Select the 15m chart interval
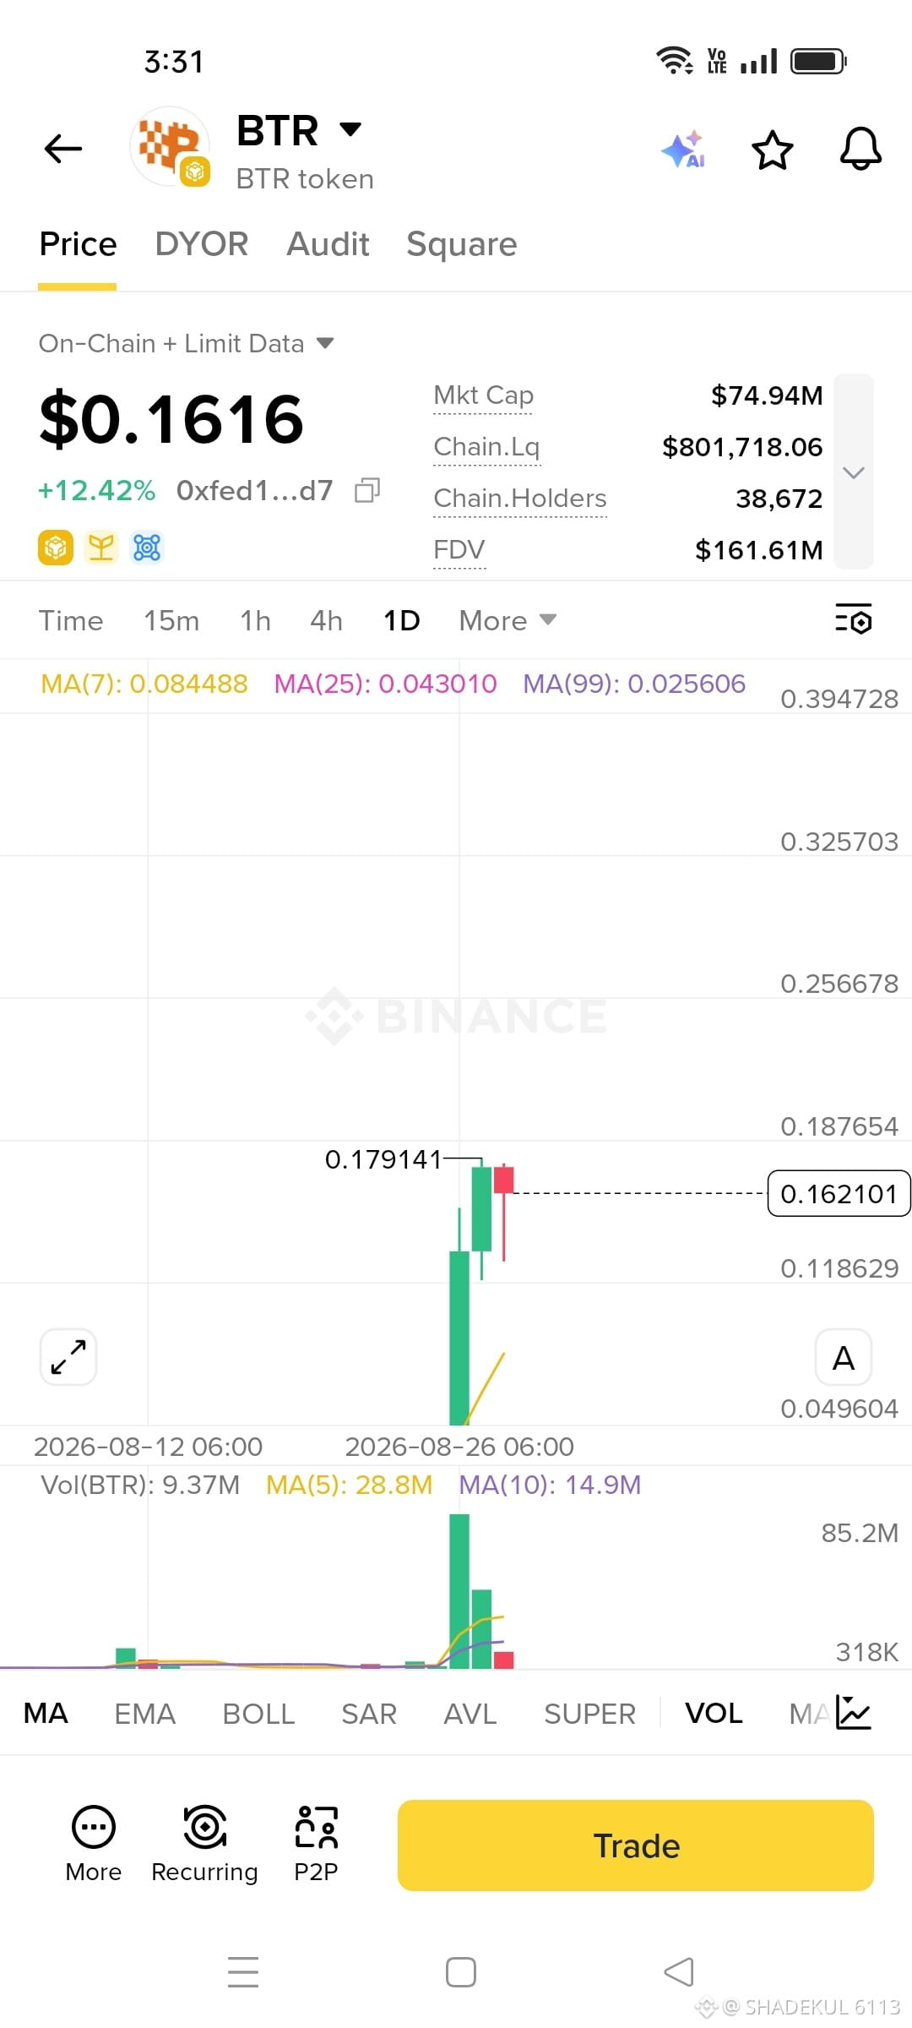 coord(171,621)
